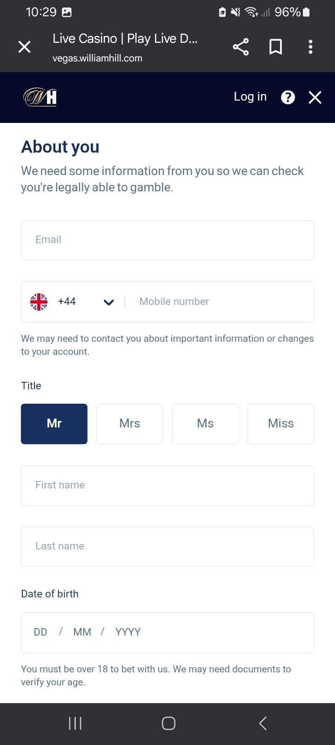Select the Ms title option

[x=205, y=424]
